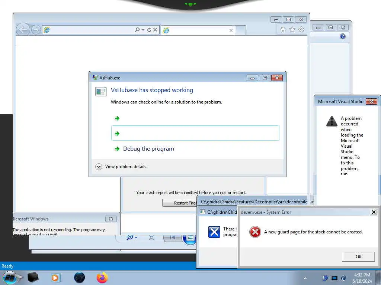Click the red error icon in devenv.exe dialog

[255, 232]
